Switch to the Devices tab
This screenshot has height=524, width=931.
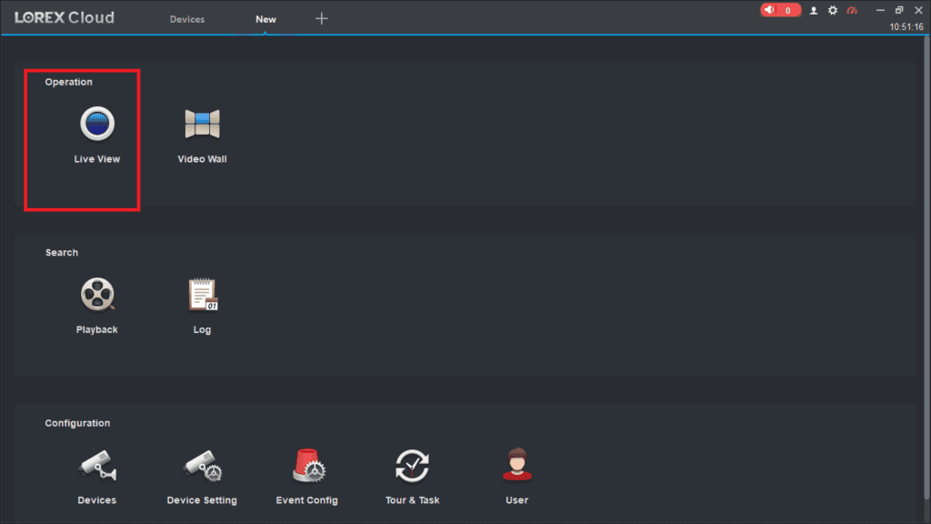[x=187, y=19]
